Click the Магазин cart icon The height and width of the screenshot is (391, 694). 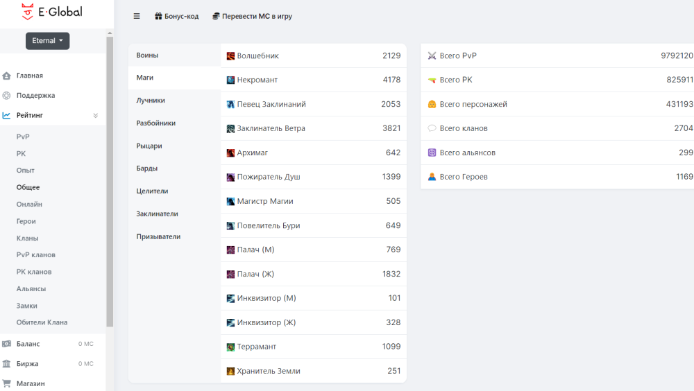pos(7,383)
